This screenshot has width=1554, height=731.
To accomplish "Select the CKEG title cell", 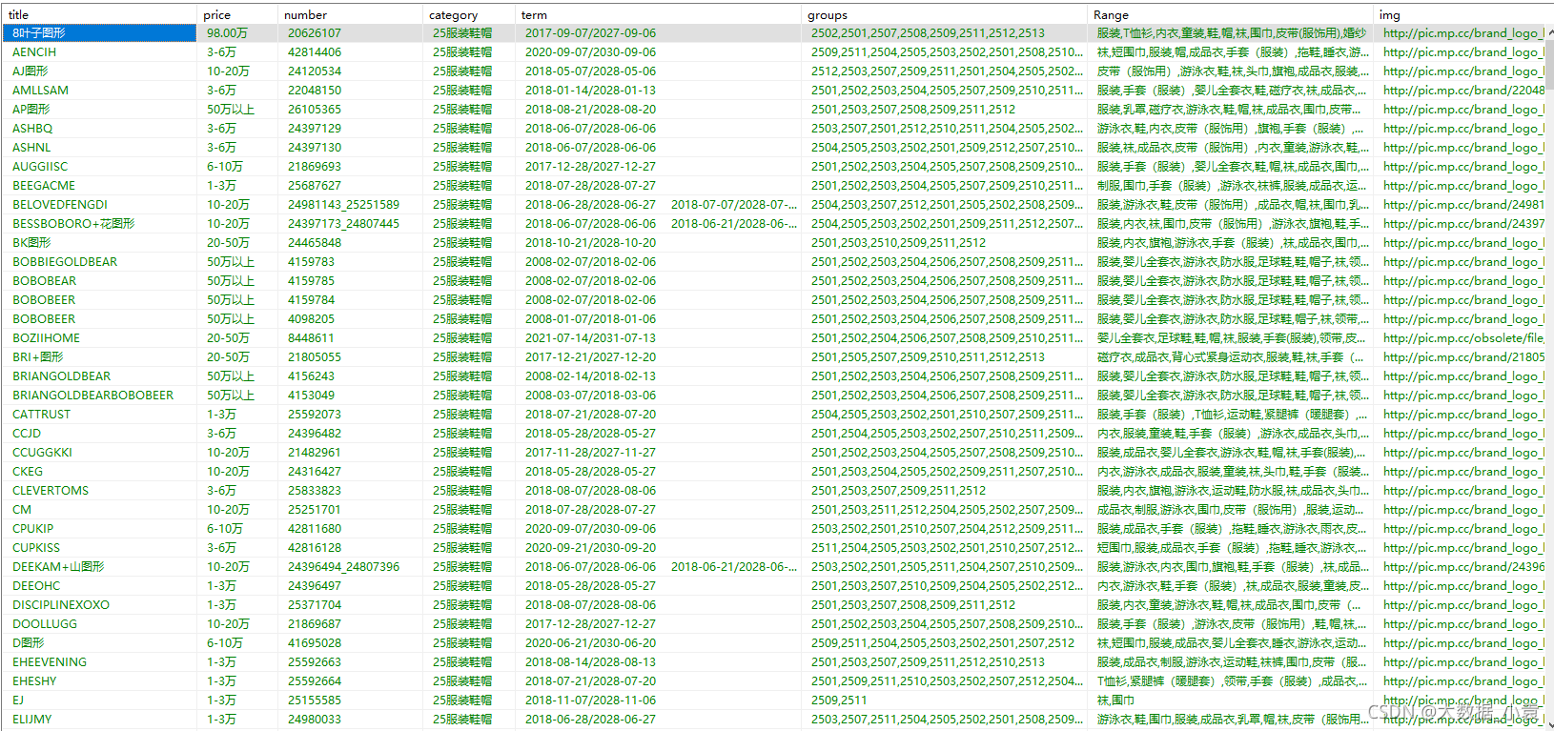I will pyautogui.click(x=99, y=472).
